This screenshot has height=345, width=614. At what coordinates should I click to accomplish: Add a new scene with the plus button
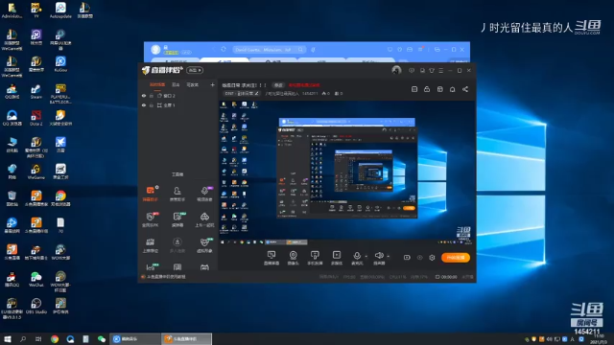[x=212, y=84]
